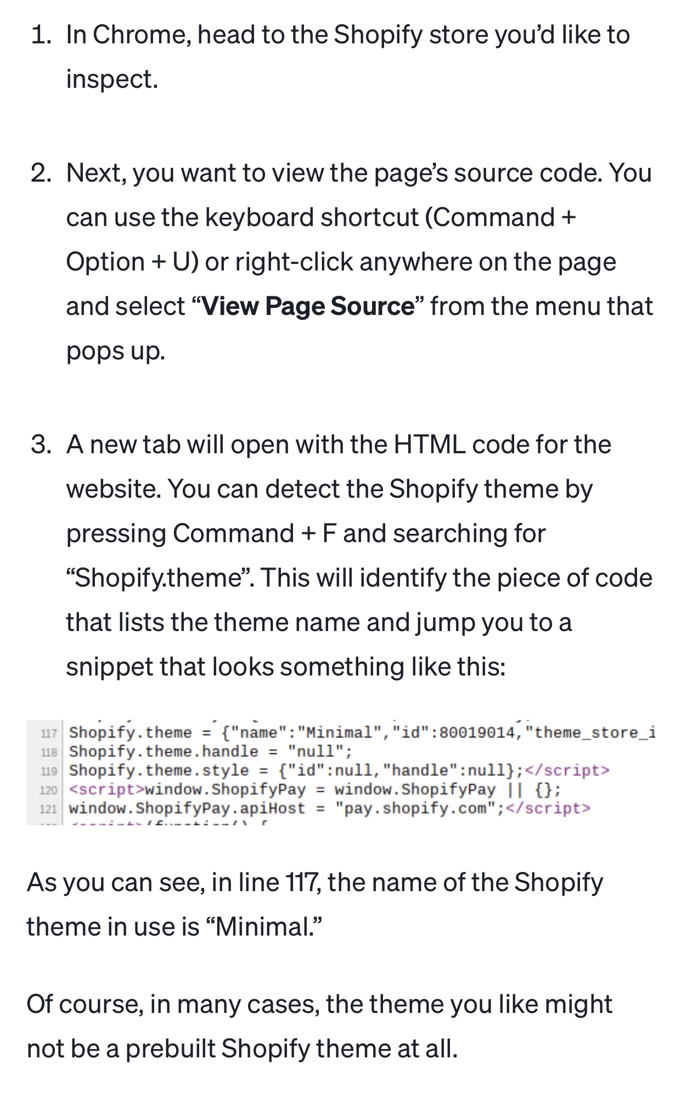The height and width of the screenshot is (1115, 681).
Task: Click line number 120 in code snippet
Action: pos(49,790)
